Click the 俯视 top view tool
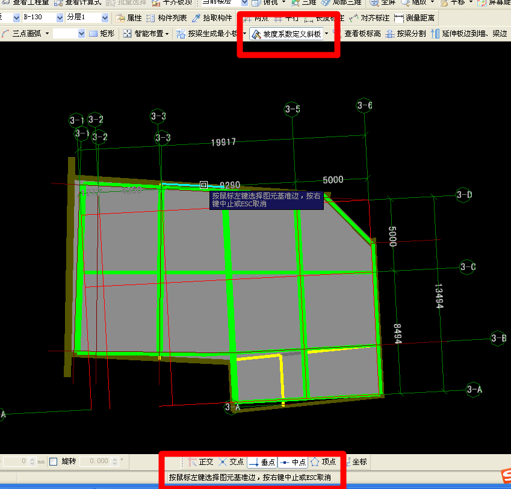This screenshot has height=489, width=511. coord(265,2)
